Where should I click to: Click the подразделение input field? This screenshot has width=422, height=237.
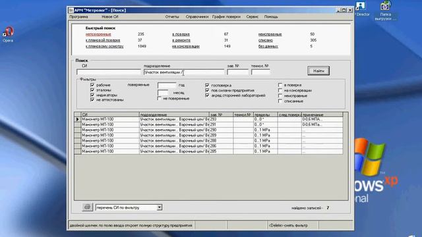184,72
